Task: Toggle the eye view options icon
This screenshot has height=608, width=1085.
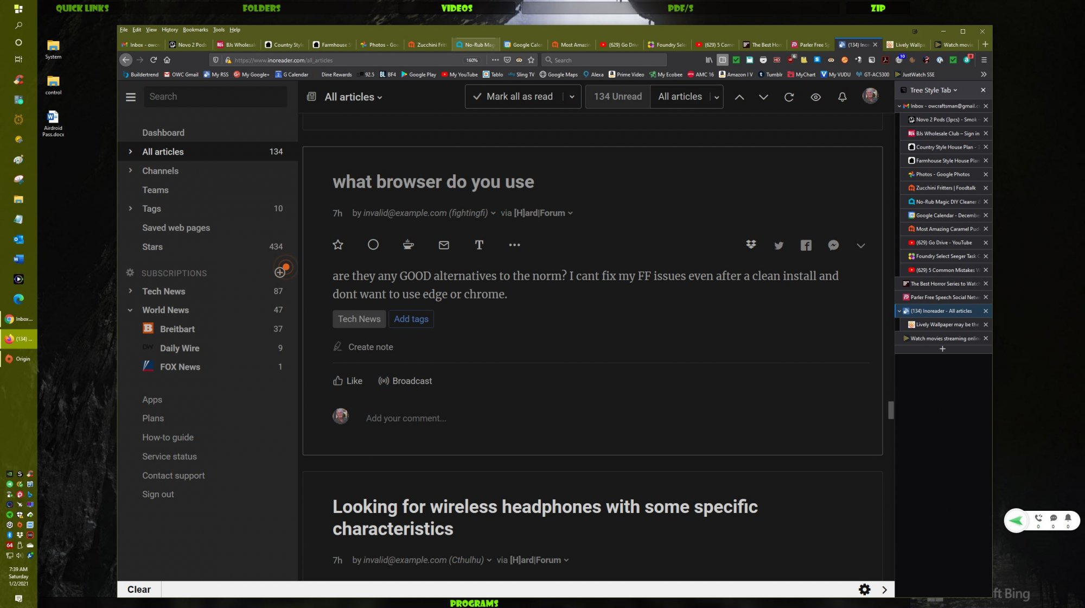Action: [815, 97]
